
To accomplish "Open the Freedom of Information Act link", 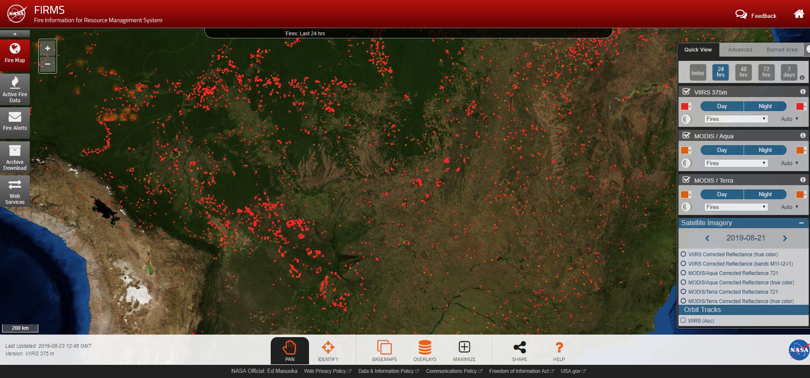I will click(x=521, y=371).
